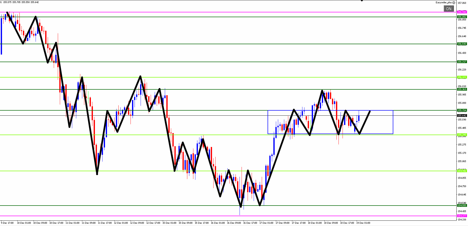The width and height of the screenshot is (468, 226).
Task: Select the dark green 155.969 price tag
Action: tap(462, 89)
